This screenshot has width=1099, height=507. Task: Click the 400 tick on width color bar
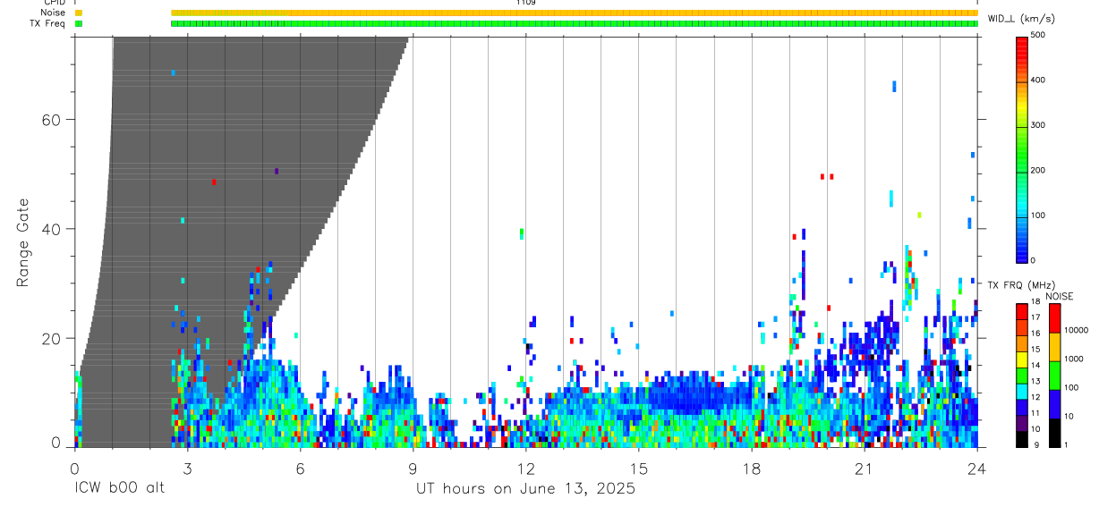pyautogui.click(x=1038, y=80)
